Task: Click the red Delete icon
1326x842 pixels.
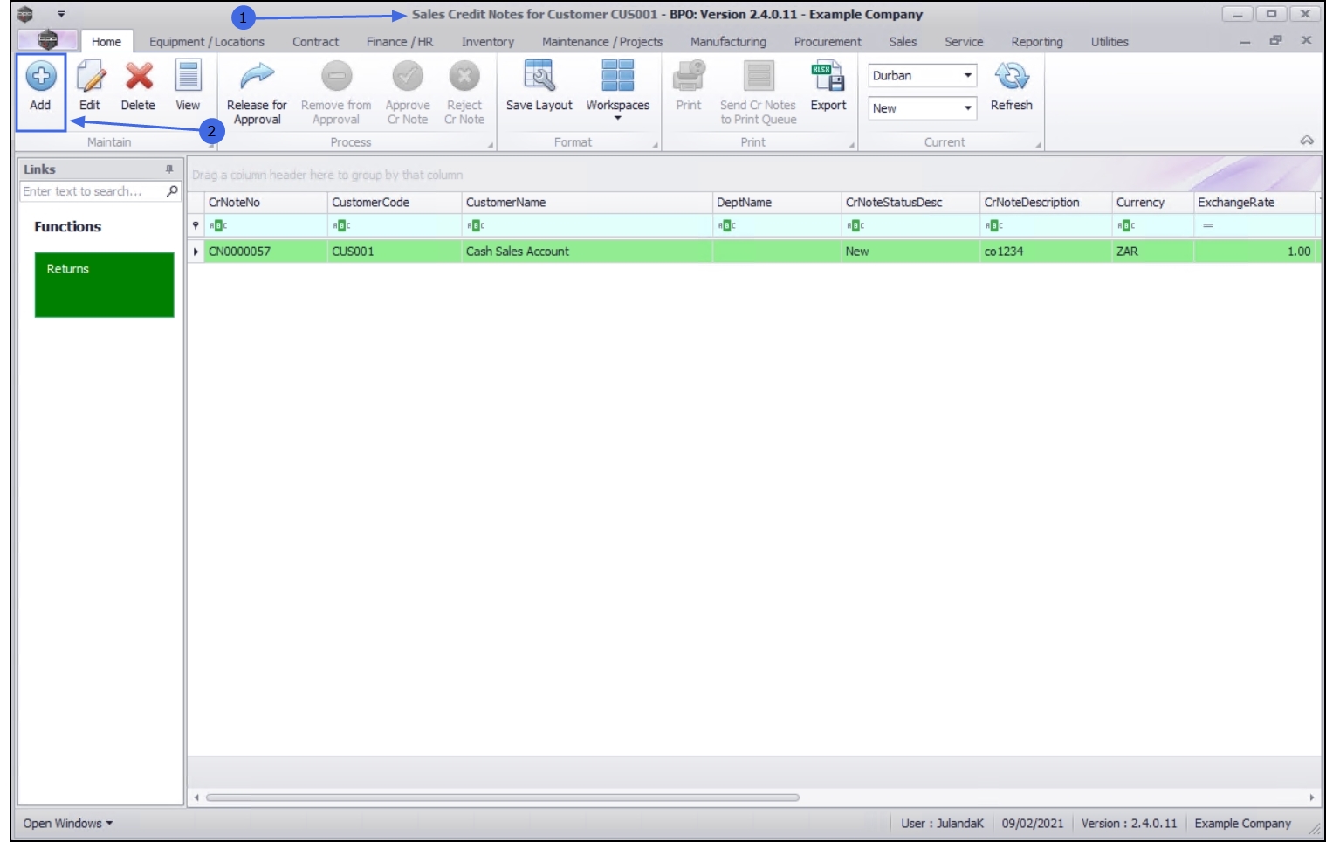Action: click(x=139, y=77)
